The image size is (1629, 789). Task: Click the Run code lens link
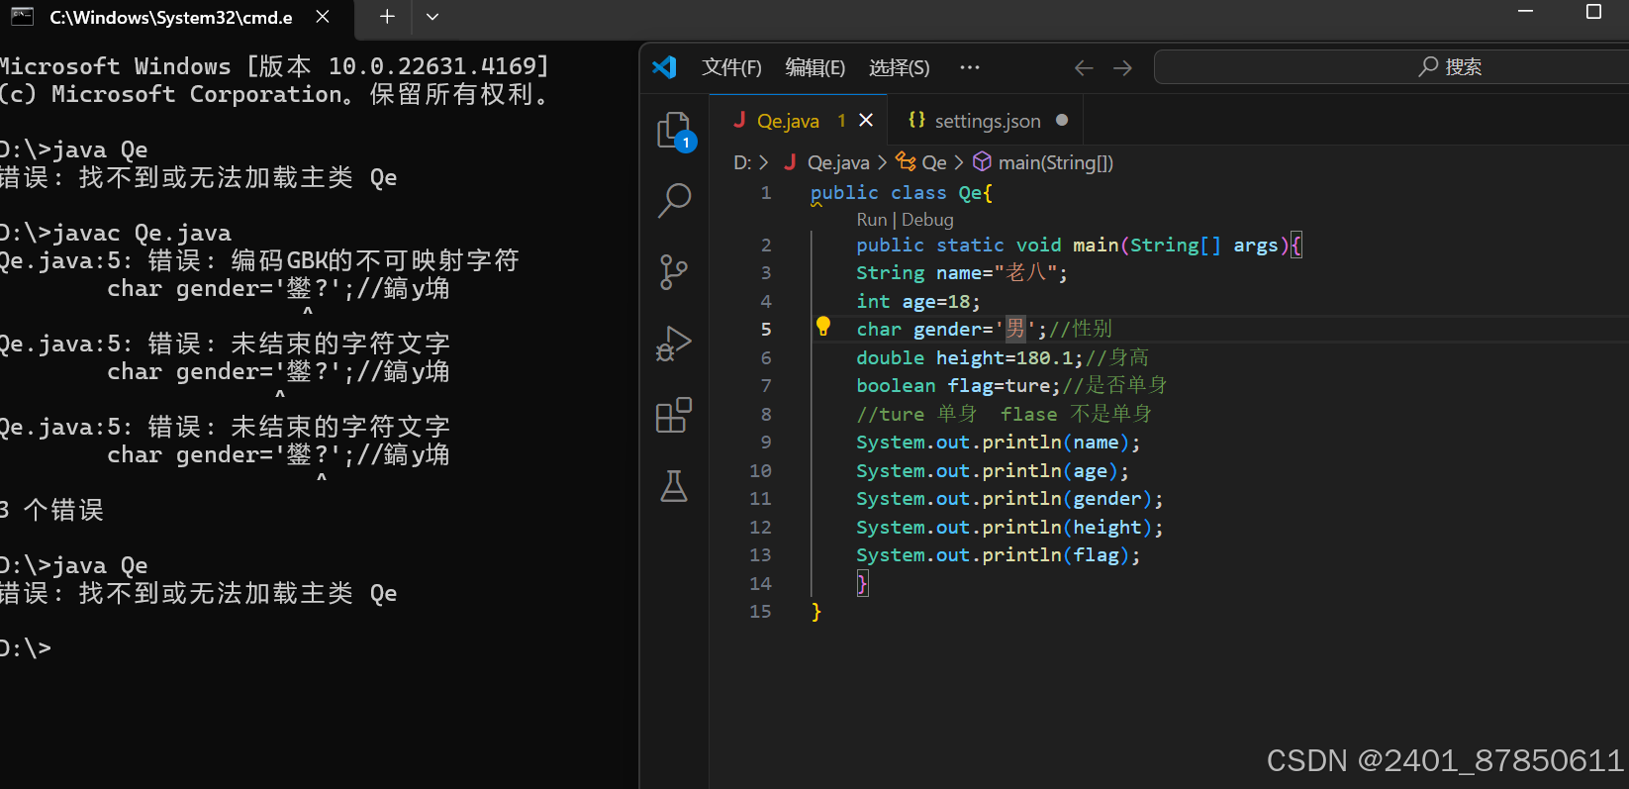(x=871, y=220)
